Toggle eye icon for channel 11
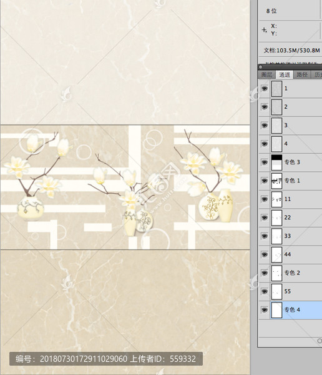This screenshot has width=322, height=375. (x=264, y=199)
